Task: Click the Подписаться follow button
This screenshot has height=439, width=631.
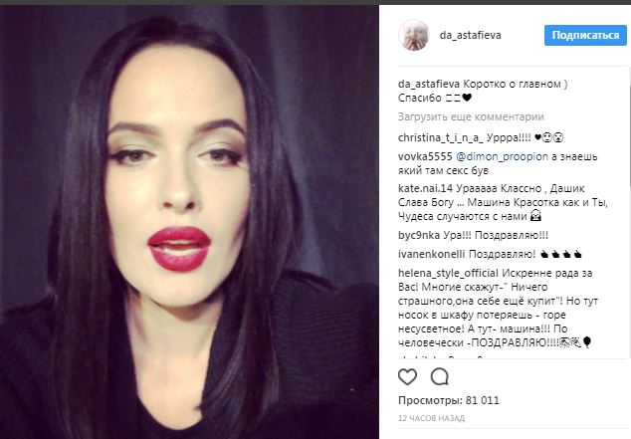Action: click(x=585, y=36)
